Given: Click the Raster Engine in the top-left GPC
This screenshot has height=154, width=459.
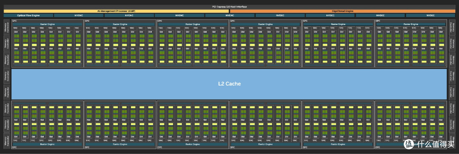Looking at the screenshot, I should (47, 24).
